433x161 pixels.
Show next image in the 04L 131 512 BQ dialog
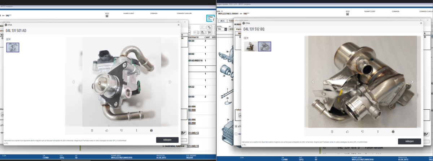(x=412, y=82)
